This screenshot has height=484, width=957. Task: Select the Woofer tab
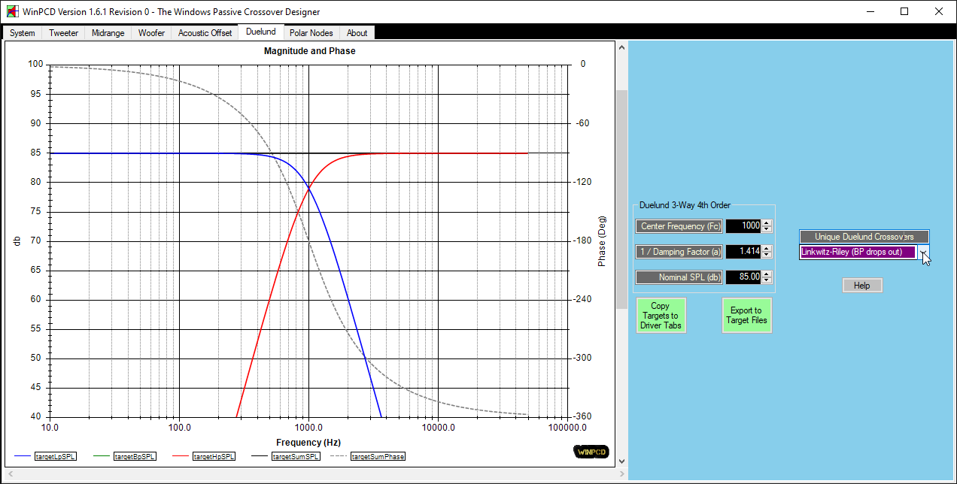[151, 33]
